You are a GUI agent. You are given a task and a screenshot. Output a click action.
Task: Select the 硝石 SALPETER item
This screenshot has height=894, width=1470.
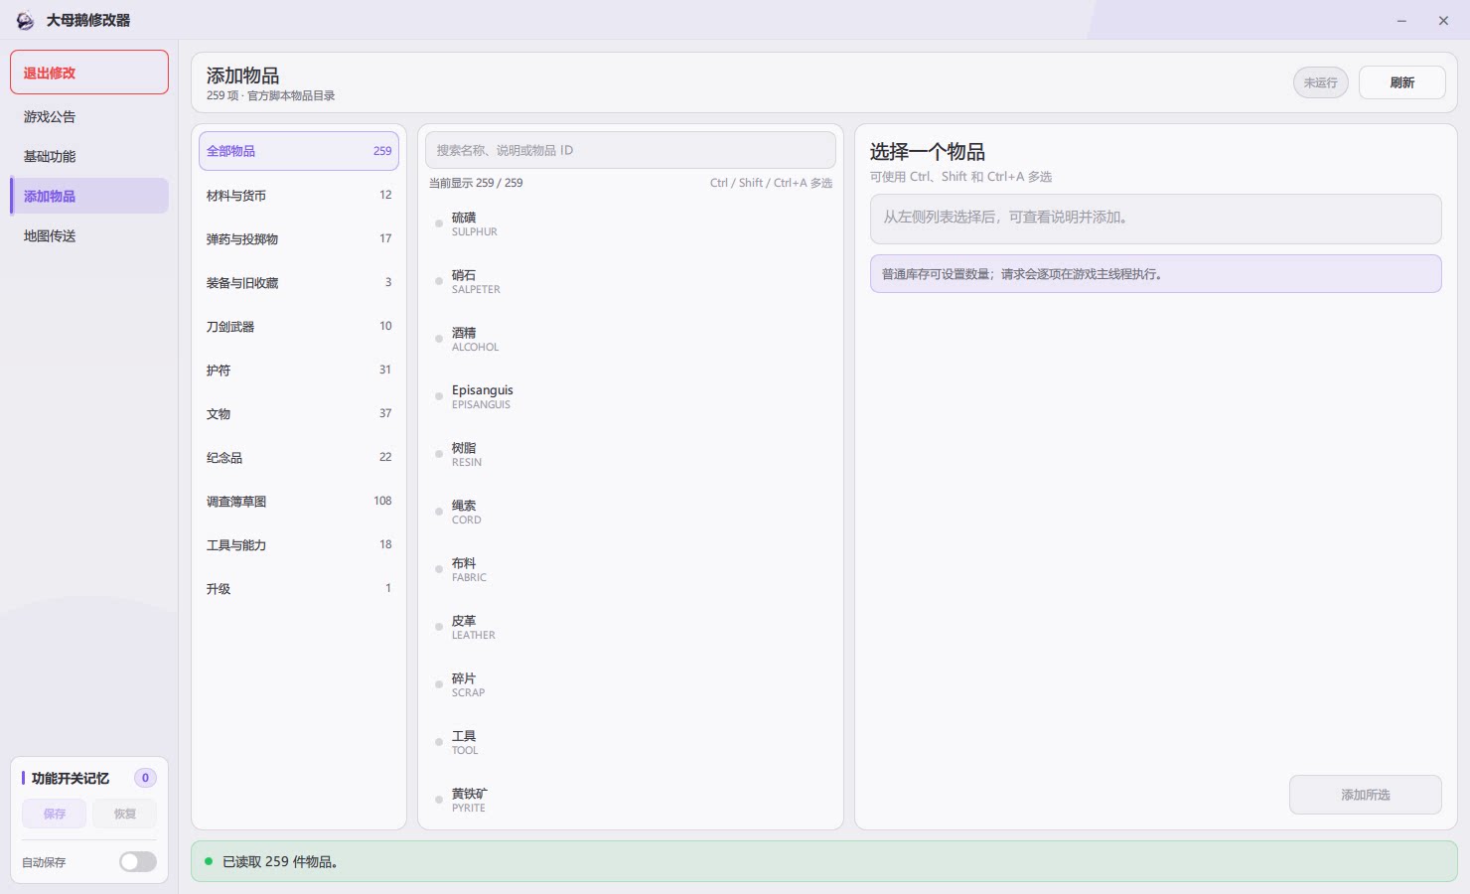pos(631,281)
